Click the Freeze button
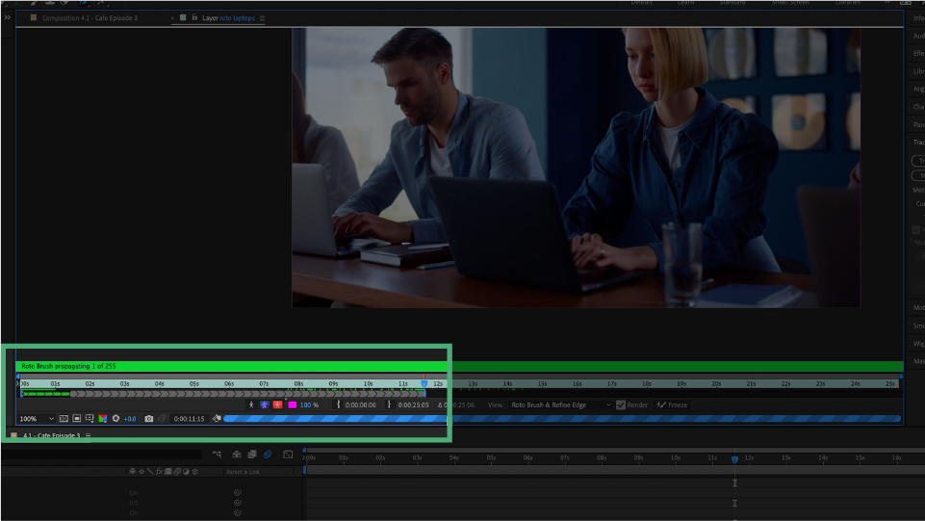The width and height of the screenshot is (925, 521). pos(672,405)
